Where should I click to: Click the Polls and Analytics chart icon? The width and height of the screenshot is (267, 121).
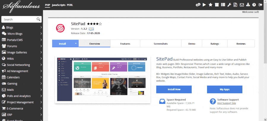point(4,96)
